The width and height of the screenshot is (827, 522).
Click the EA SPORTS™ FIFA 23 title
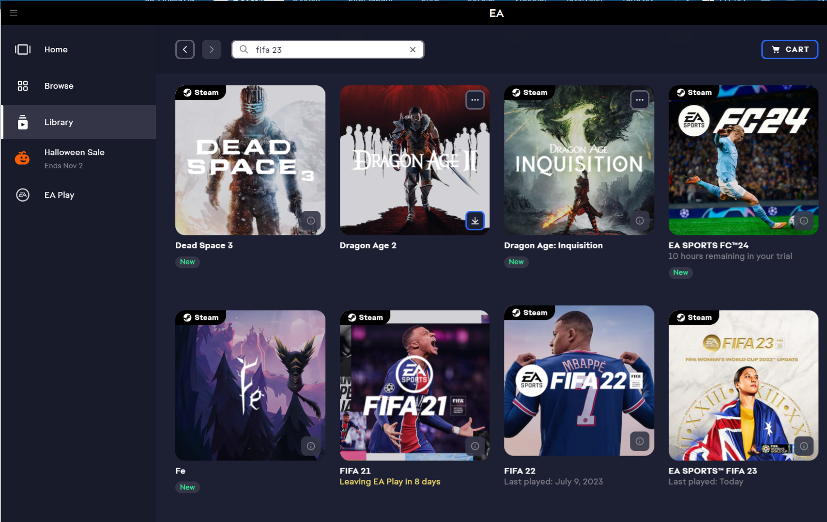[713, 471]
